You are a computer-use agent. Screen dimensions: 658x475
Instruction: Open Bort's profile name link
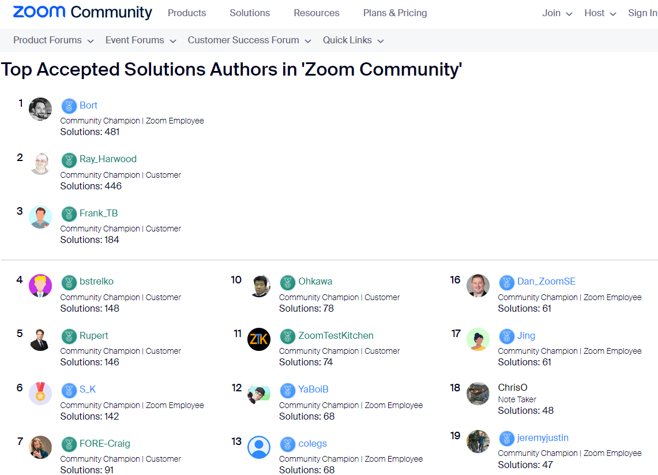click(89, 106)
